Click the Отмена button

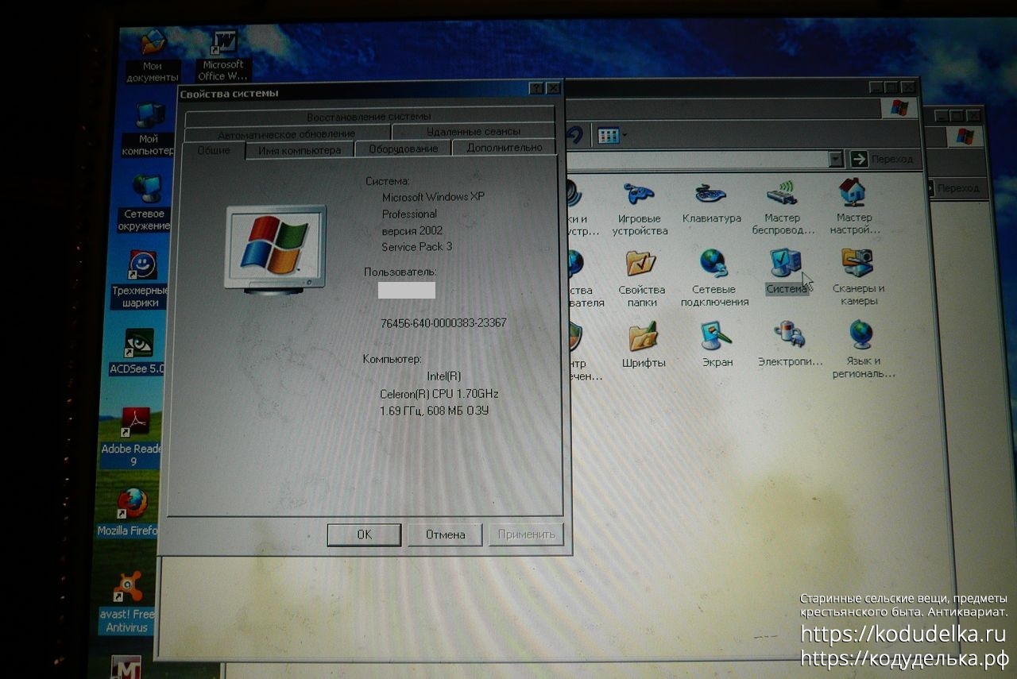click(445, 534)
